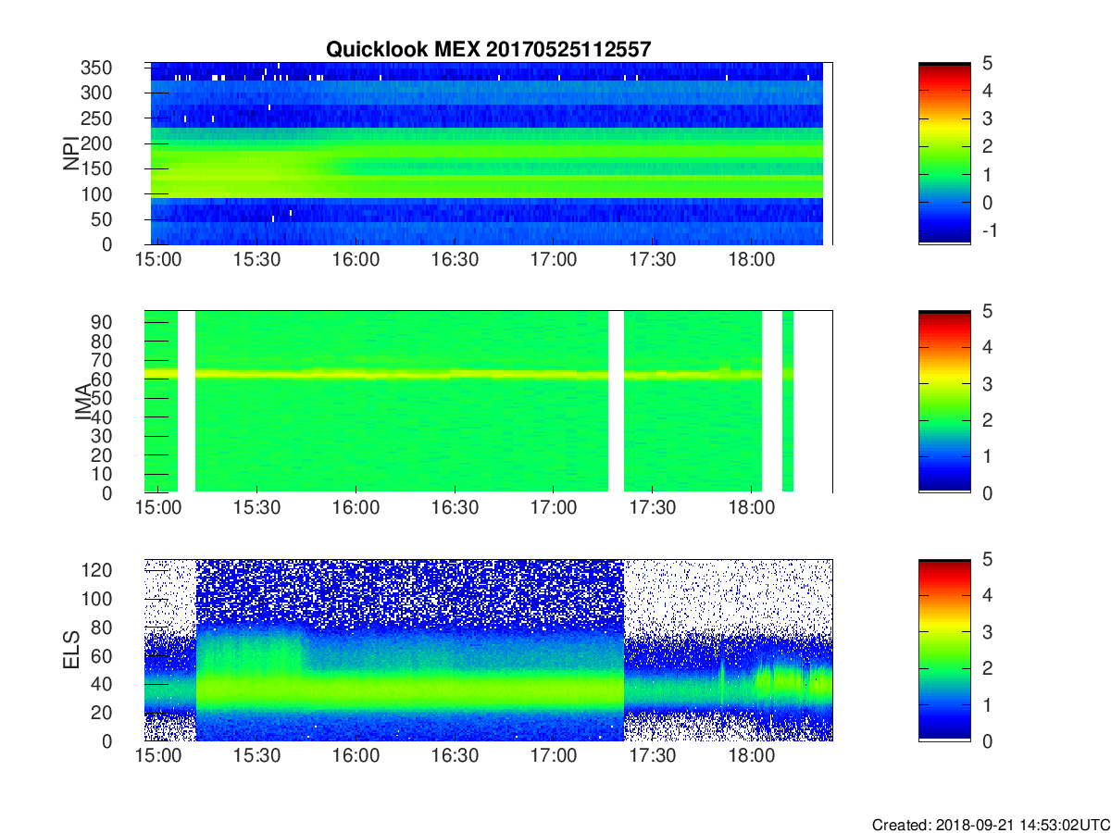Click the 17:30 time tick under NPI panel

[653, 260]
